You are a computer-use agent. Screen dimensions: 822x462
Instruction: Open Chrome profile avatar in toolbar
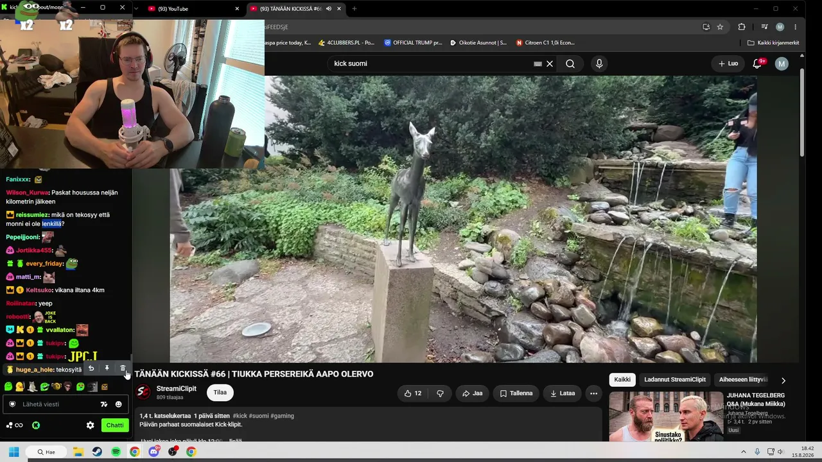point(780,27)
